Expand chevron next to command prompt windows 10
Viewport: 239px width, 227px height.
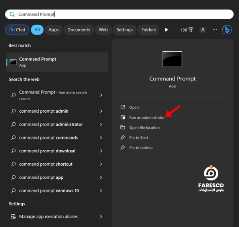(x=101, y=191)
